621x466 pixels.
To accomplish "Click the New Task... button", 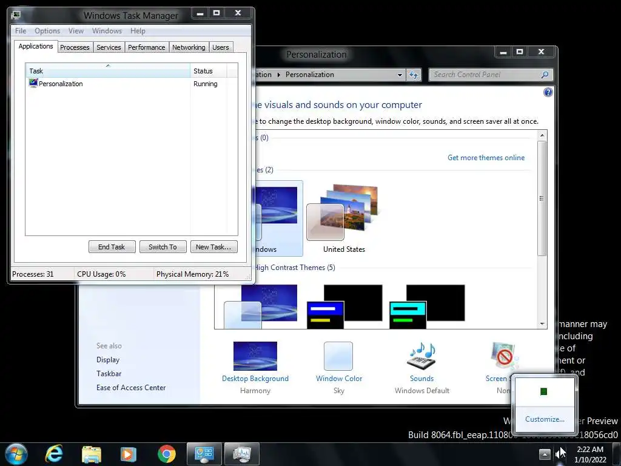I will coord(214,247).
